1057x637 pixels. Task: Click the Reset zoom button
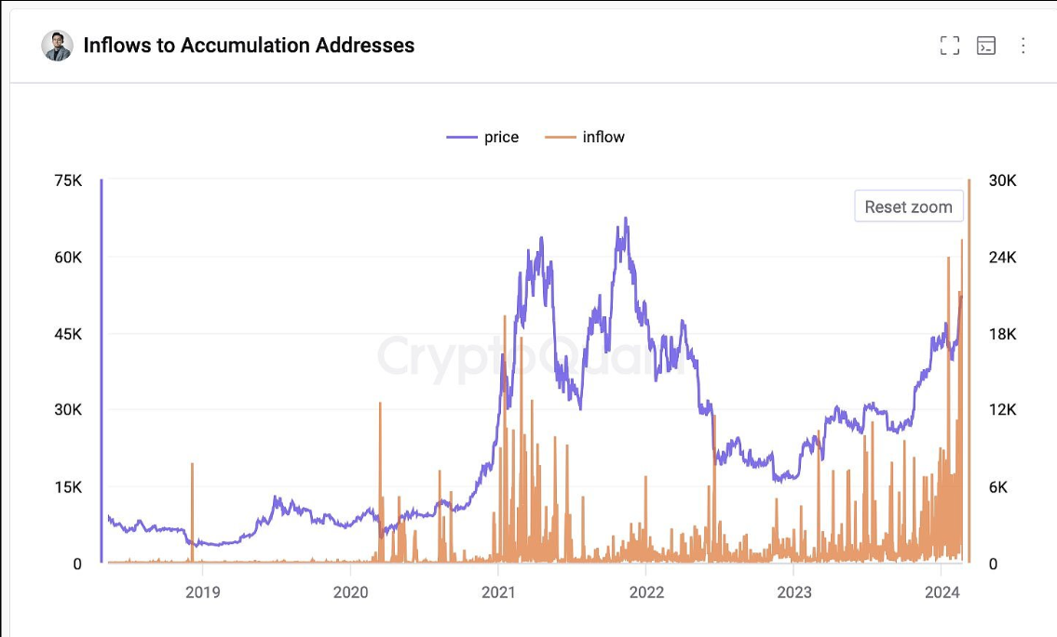[908, 206]
